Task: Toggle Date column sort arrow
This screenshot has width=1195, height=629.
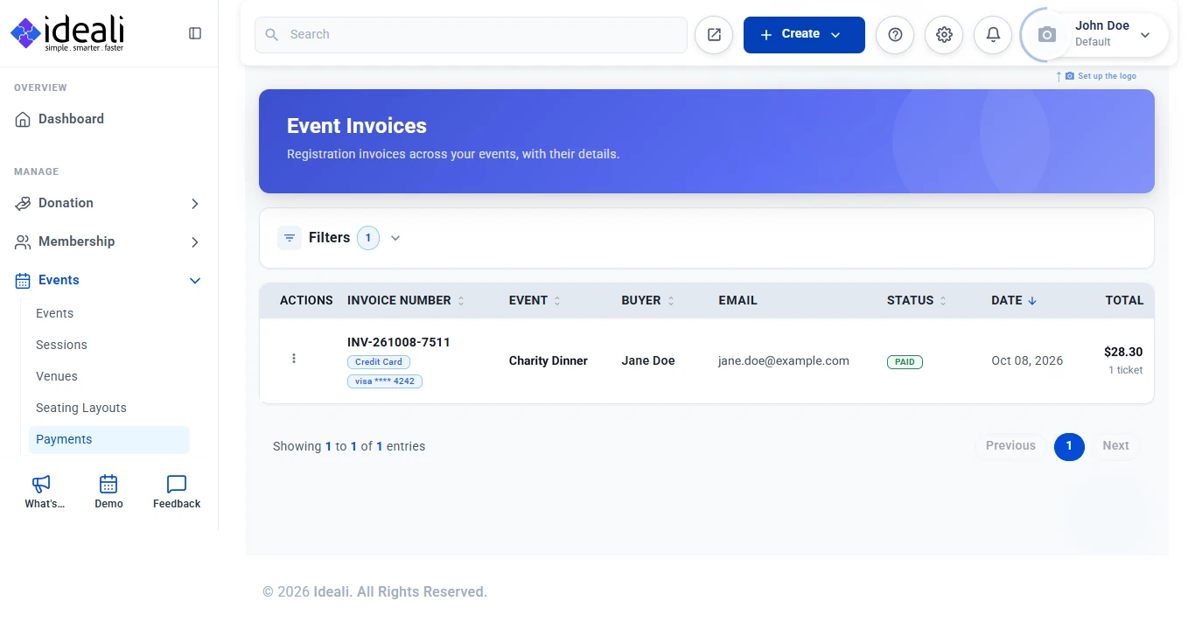Action: pyautogui.click(x=1032, y=301)
